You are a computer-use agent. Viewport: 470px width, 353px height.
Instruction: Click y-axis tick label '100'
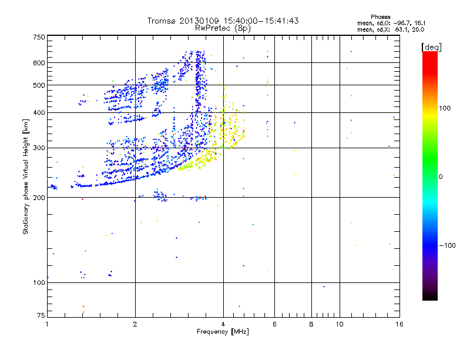39,282
